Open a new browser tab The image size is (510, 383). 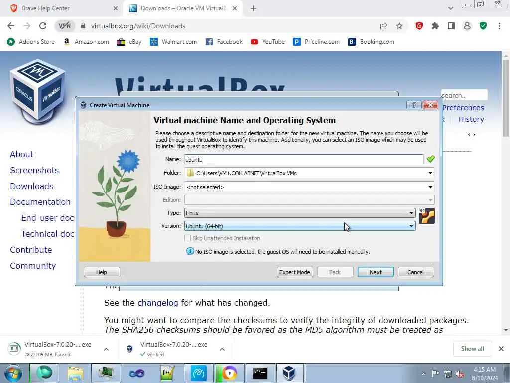tap(254, 8)
